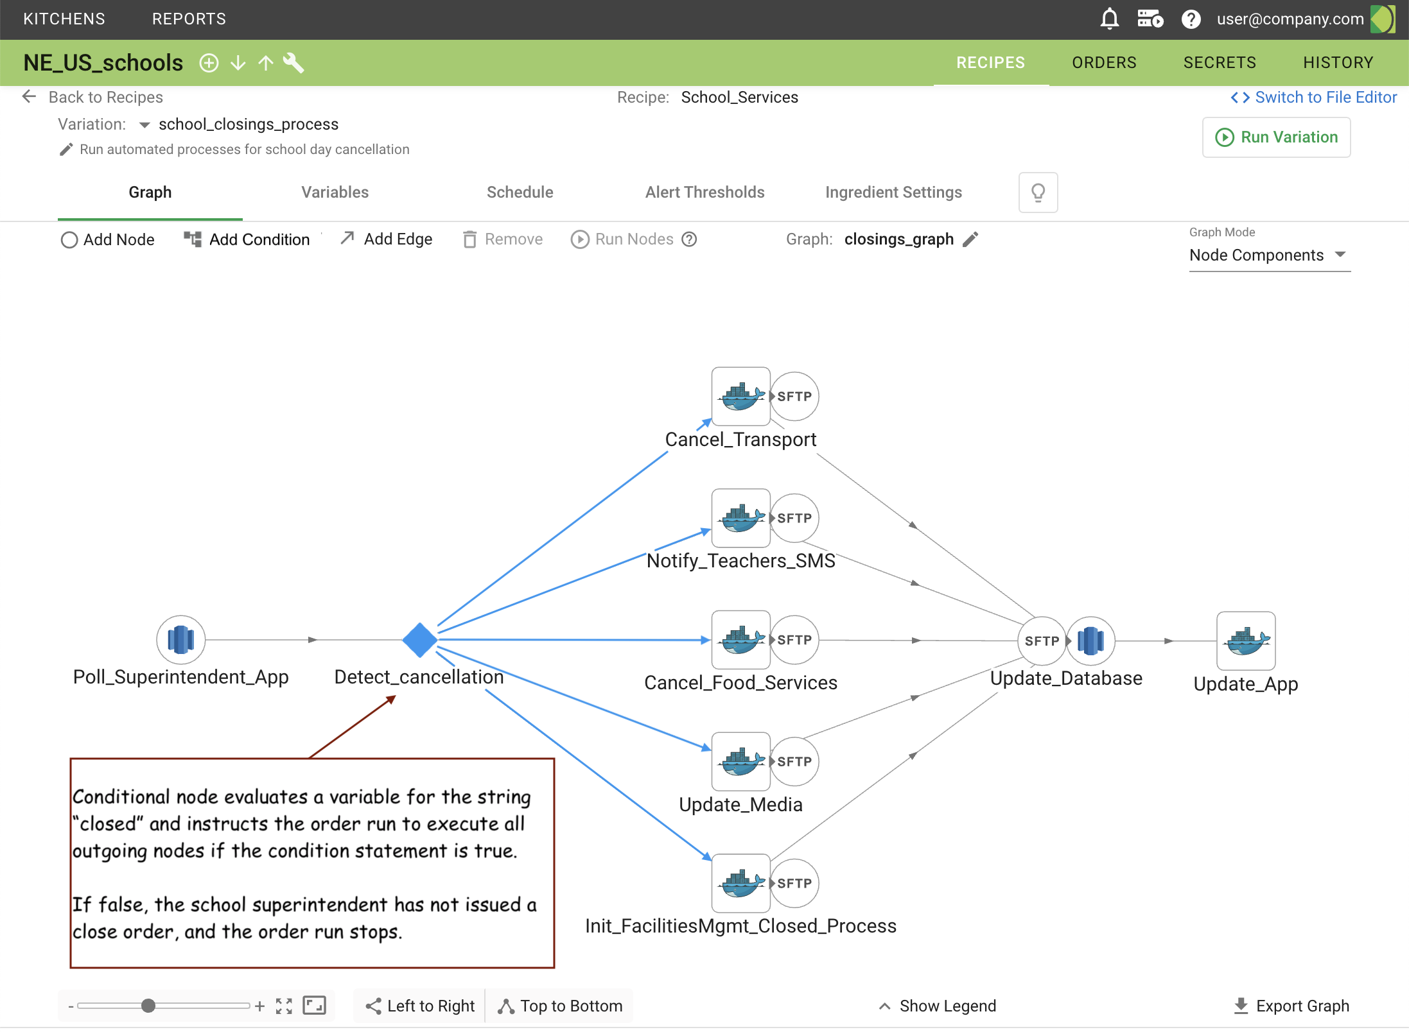The height and width of the screenshot is (1032, 1409).
Task: Expand the Variation selector arrow
Action: tap(144, 125)
